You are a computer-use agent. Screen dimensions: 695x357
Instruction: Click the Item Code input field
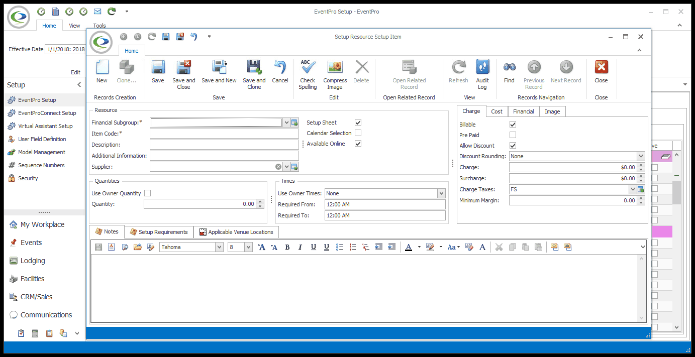click(224, 134)
